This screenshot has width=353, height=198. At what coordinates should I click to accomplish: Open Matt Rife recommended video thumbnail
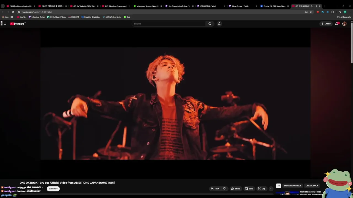[x=288, y=193]
